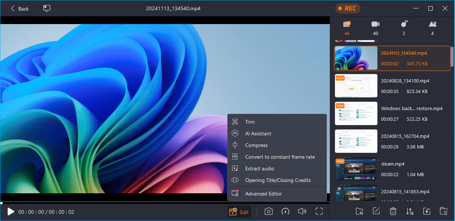Screen dimensions: 455x221
Task: Take a screenshot with the camera icon
Action: (x=269, y=212)
